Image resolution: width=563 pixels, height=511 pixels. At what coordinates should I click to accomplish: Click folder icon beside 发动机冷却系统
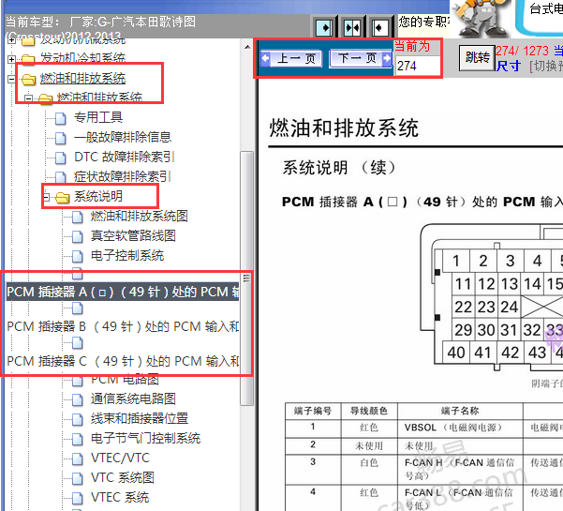click(29, 60)
